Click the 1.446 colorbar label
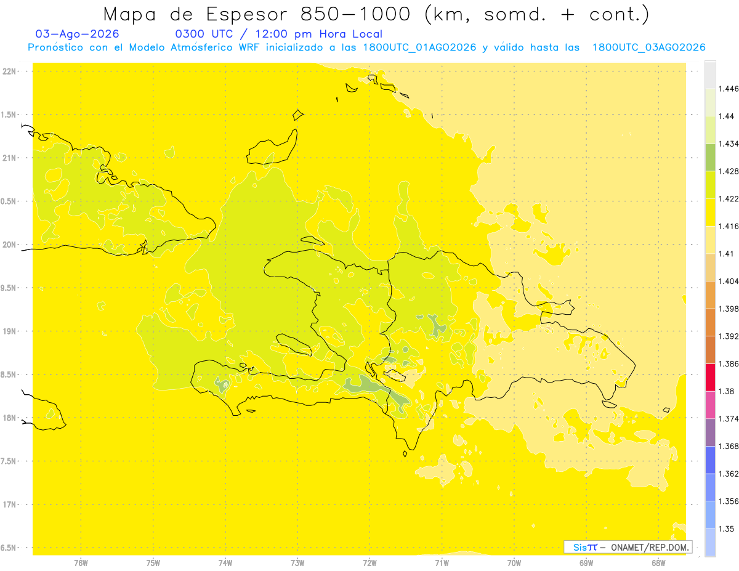The width and height of the screenshot is (739, 571). tap(729, 89)
